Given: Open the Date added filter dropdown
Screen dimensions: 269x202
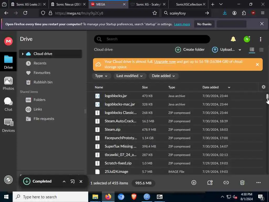Looking at the screenshot, I should [x=163, y=76].
